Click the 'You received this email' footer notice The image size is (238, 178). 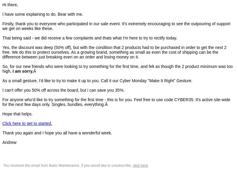tap(76, 166)
